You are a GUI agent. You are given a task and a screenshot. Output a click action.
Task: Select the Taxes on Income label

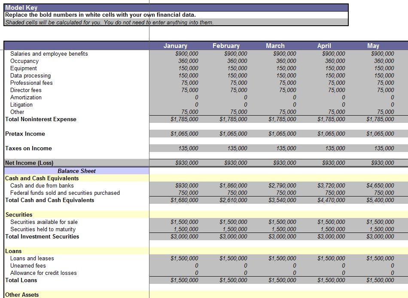[28, 148]
